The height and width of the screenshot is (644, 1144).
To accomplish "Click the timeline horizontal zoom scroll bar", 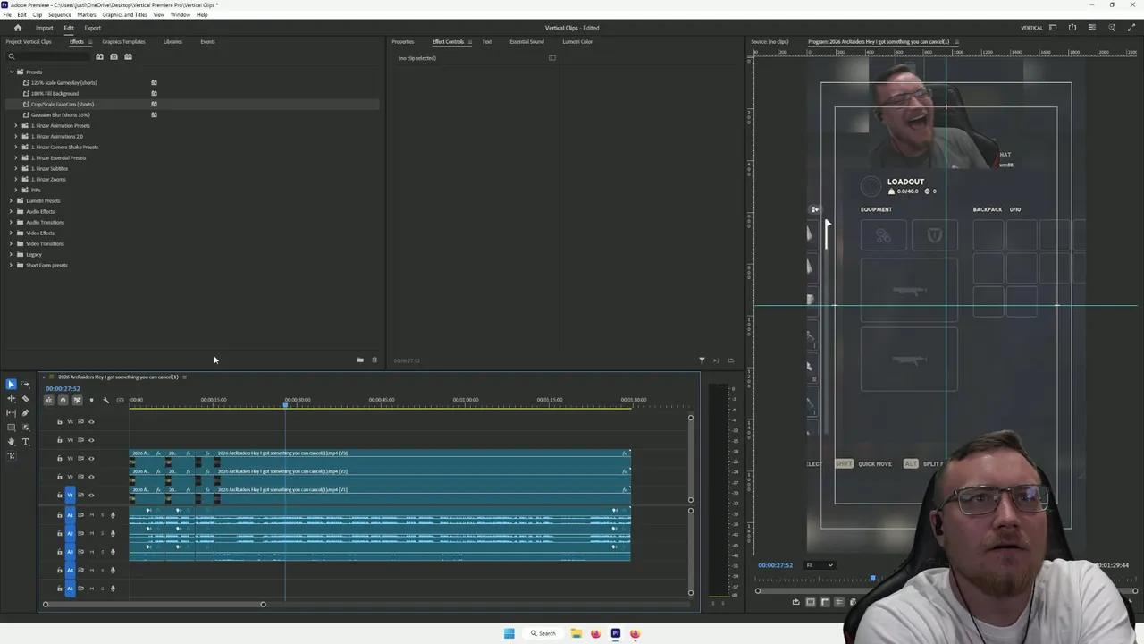I will pyautogui.click(x=154, y=605).
